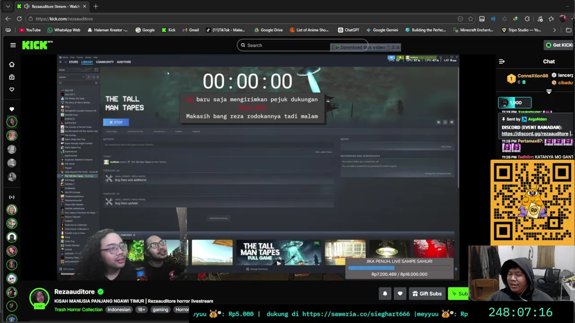Open the recommended channels icon in sidebar
Viewport: 575px width, 323px height.
coord(12,197)
